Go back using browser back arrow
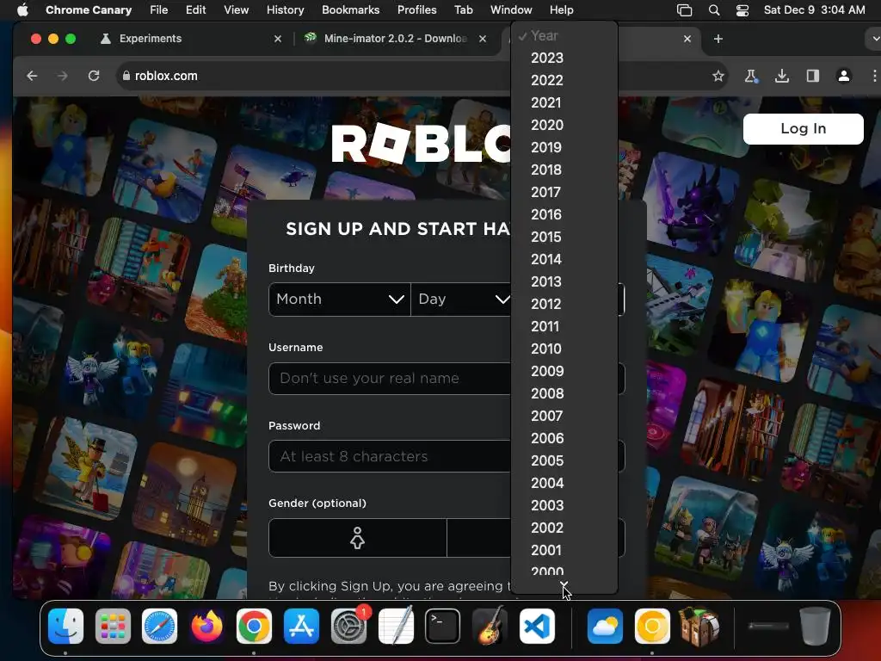881x661 pixels. [x=32, y=76]
